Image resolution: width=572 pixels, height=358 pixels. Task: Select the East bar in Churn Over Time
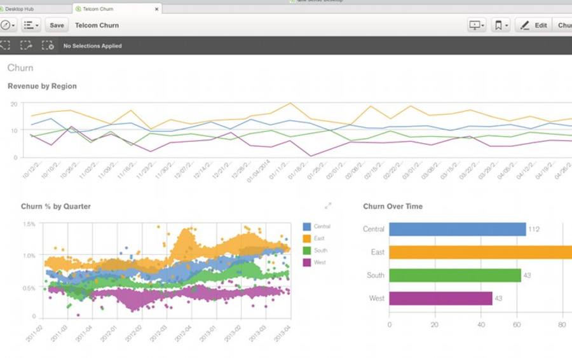coord(480,252)
